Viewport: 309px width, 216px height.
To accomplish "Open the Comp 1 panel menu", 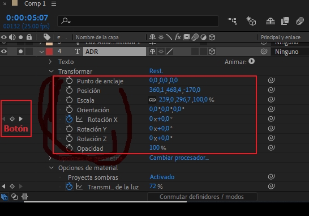I will pyautogui.click(x=54, y=3).
